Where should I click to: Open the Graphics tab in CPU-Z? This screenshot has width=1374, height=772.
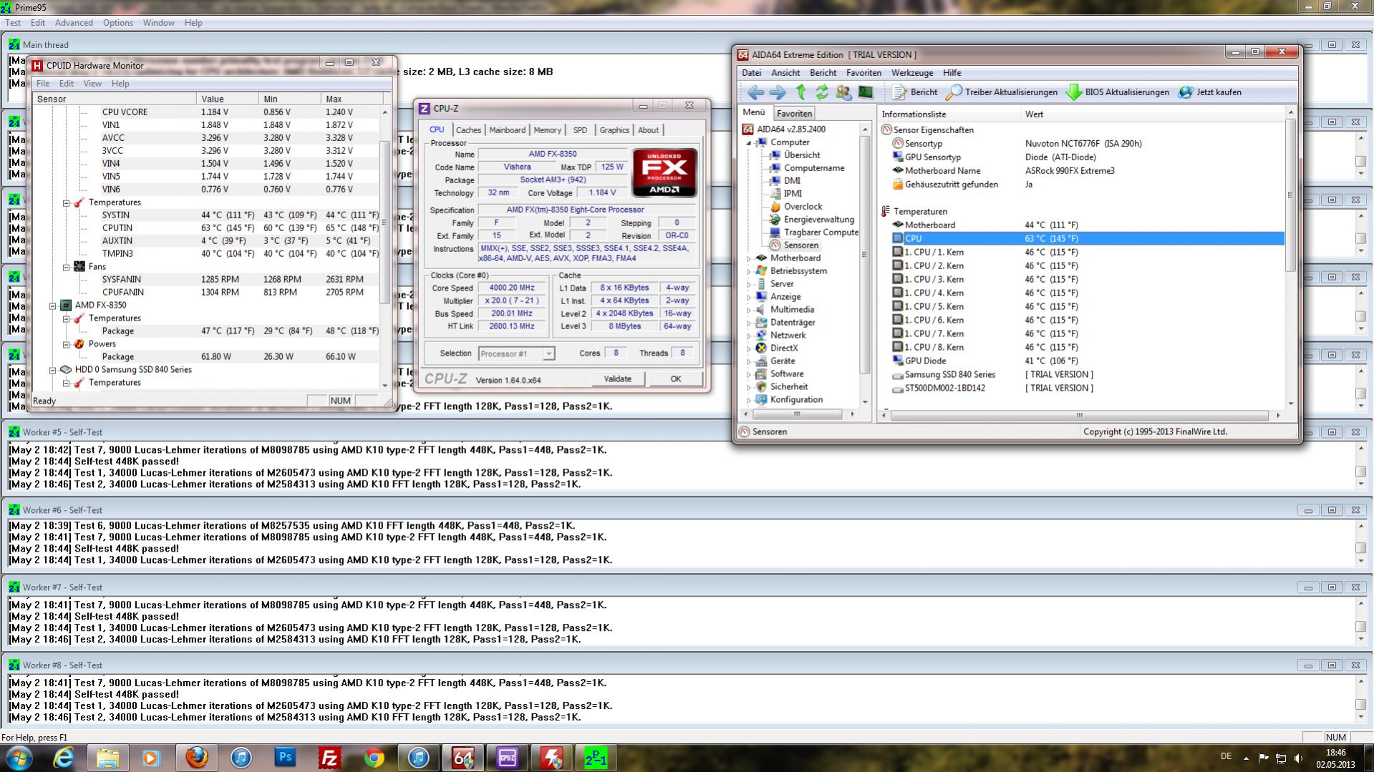[614, 130]
